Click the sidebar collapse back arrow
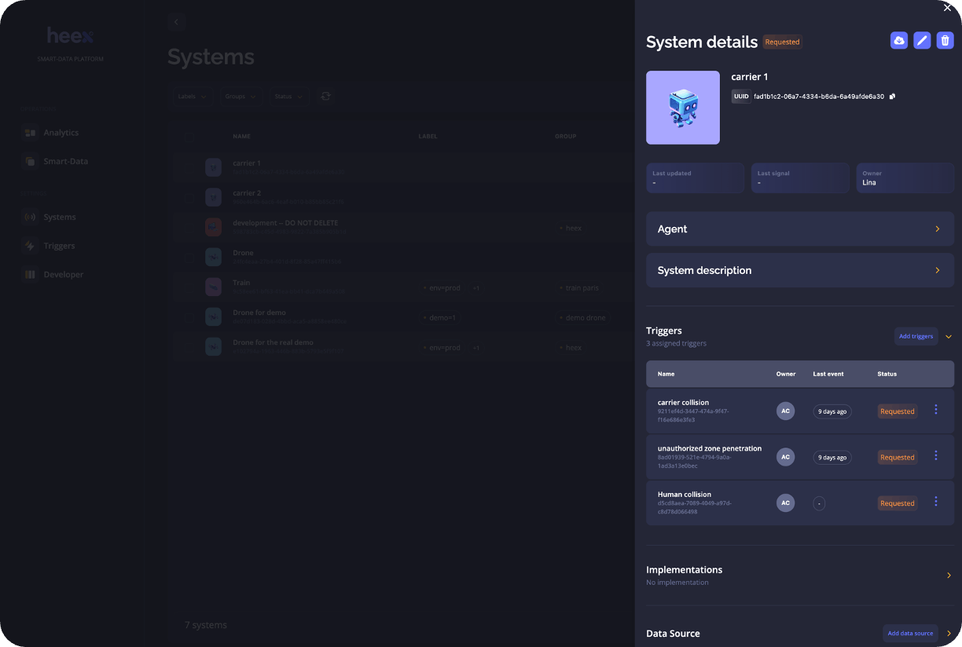The width and height of the screenshot is (962, 647). pos(176,23)
